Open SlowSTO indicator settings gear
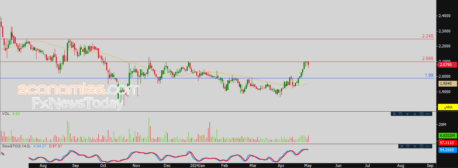The height and width of the screenshot is (168, 458). click(422, 146)
